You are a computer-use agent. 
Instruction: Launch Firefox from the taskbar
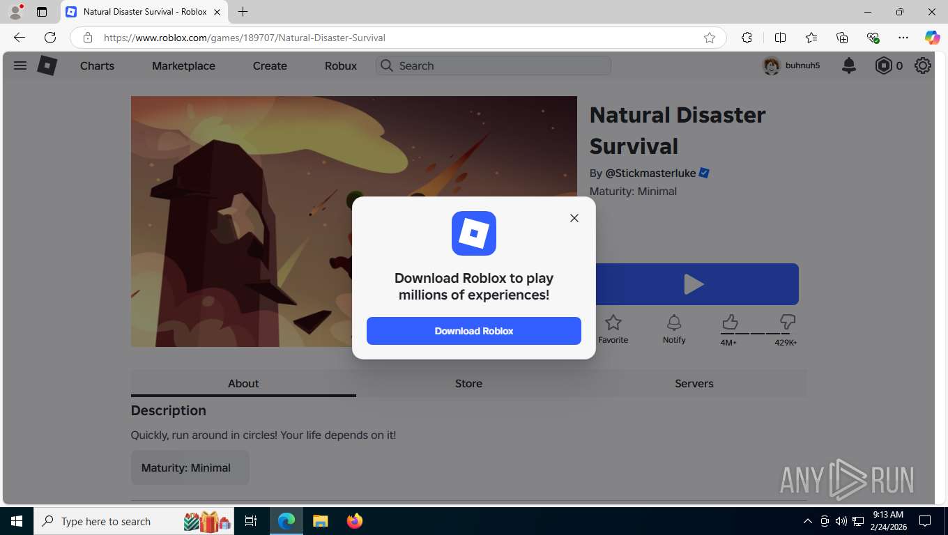pos(355,521)
